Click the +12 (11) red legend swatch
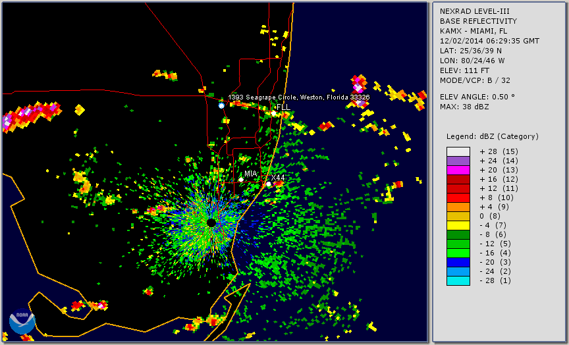 coord(458,189)
